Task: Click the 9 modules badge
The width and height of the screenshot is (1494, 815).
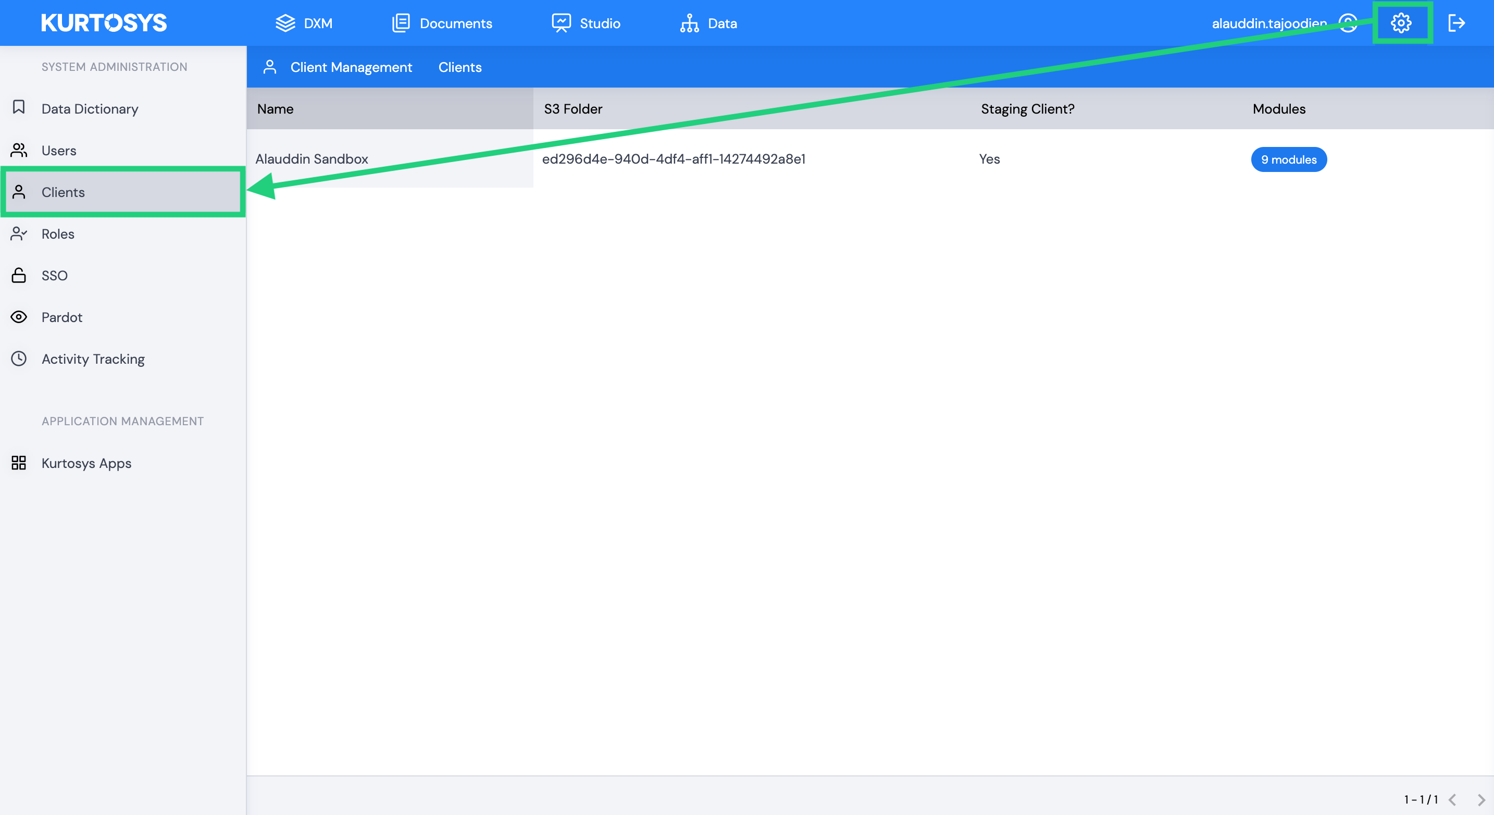Action: pos(1289,159)
